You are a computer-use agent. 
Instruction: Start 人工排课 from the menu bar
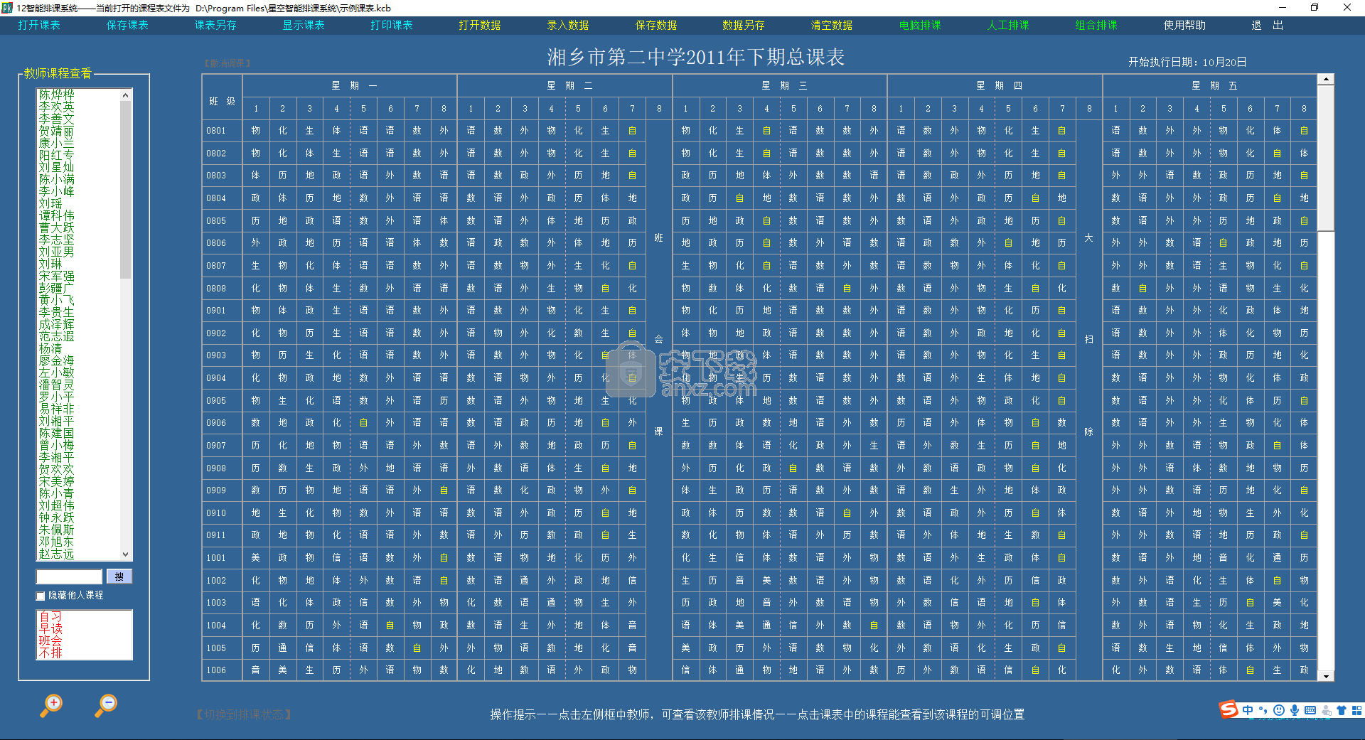(1008, 25)
